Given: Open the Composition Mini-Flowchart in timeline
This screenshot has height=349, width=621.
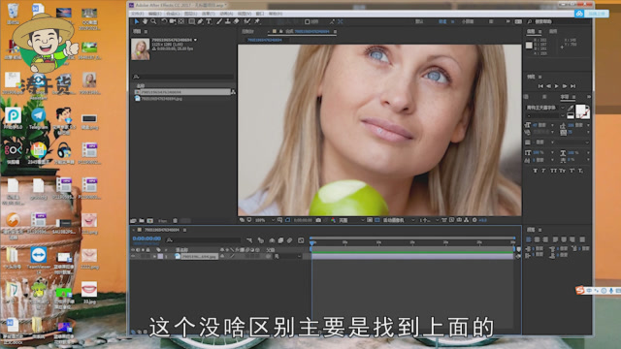Looking at the screenshot, I should [249, 240].
